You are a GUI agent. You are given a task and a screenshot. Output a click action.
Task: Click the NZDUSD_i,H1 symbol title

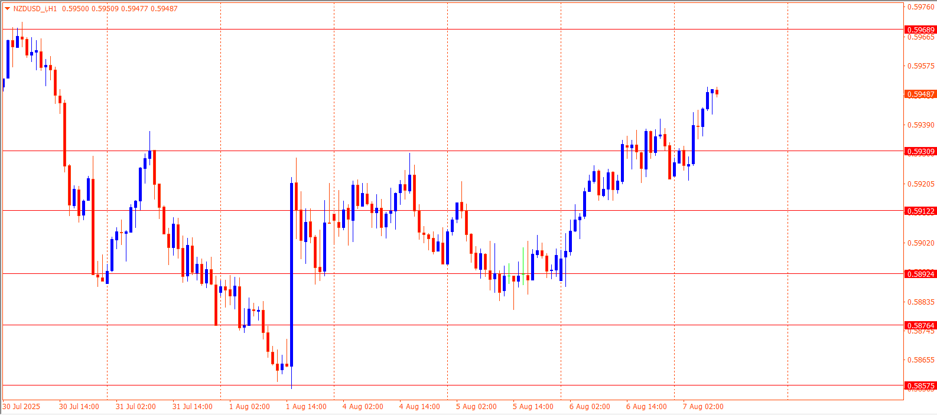35,9
